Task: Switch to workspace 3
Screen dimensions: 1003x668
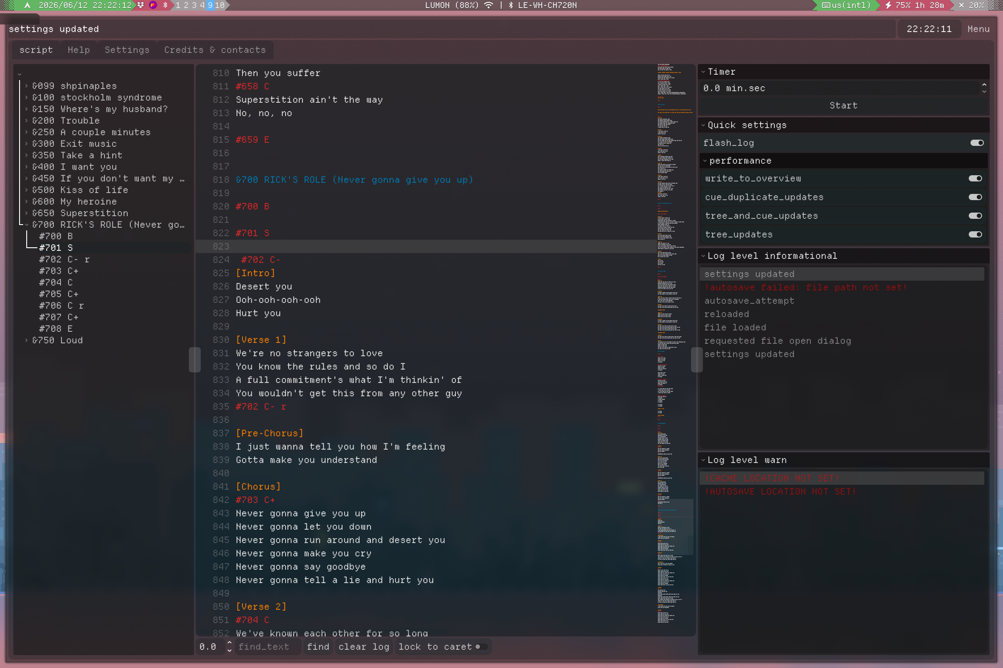Action: (x=194, y=5)
